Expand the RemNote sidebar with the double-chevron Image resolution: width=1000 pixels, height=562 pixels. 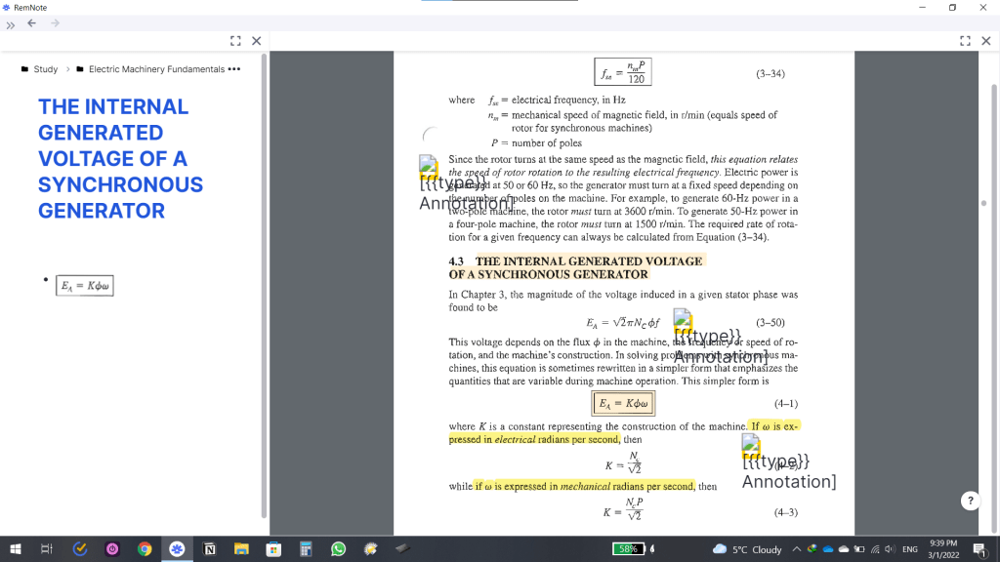coord(10,26)
